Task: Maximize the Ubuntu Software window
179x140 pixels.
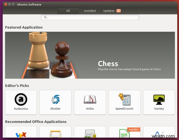Action: click(13, 4)
